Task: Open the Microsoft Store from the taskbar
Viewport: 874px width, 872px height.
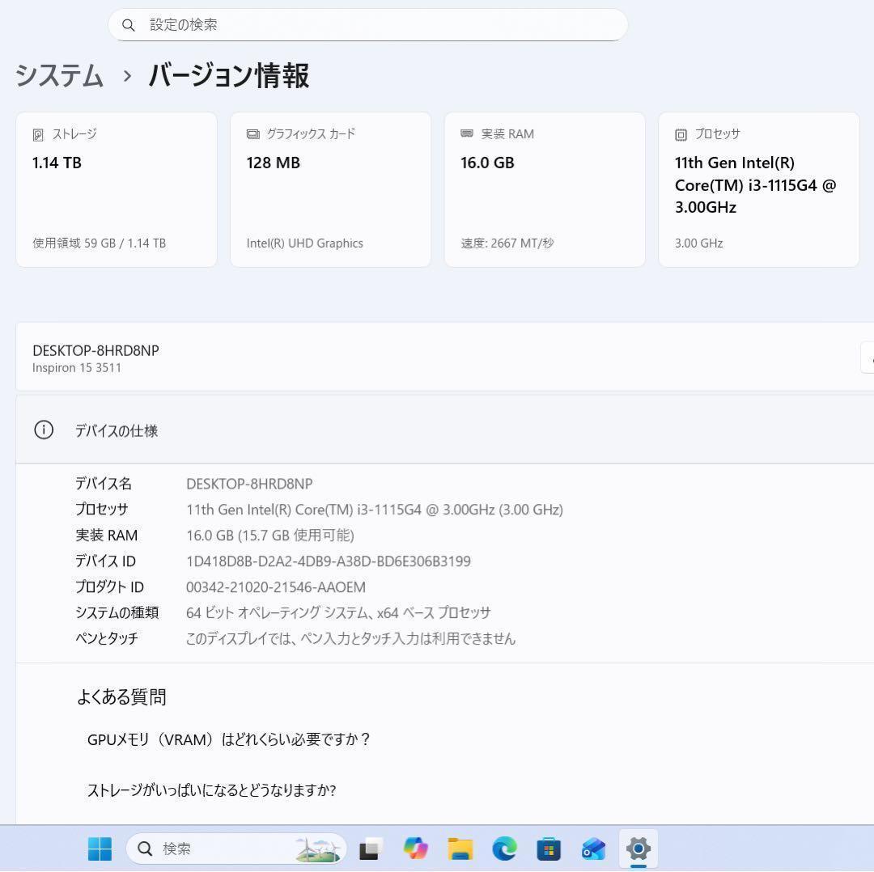Action: coord(549,849)
